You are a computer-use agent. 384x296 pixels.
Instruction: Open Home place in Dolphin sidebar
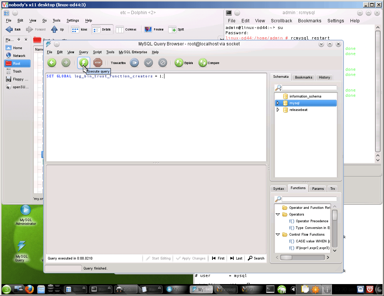[x=17, y=48]
